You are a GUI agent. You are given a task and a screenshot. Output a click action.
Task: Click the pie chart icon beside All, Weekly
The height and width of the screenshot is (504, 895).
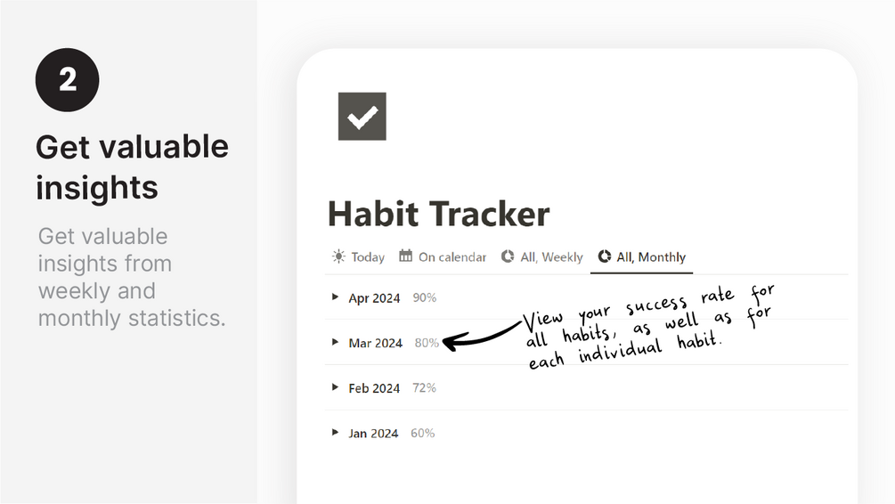[x=508, y=256]
